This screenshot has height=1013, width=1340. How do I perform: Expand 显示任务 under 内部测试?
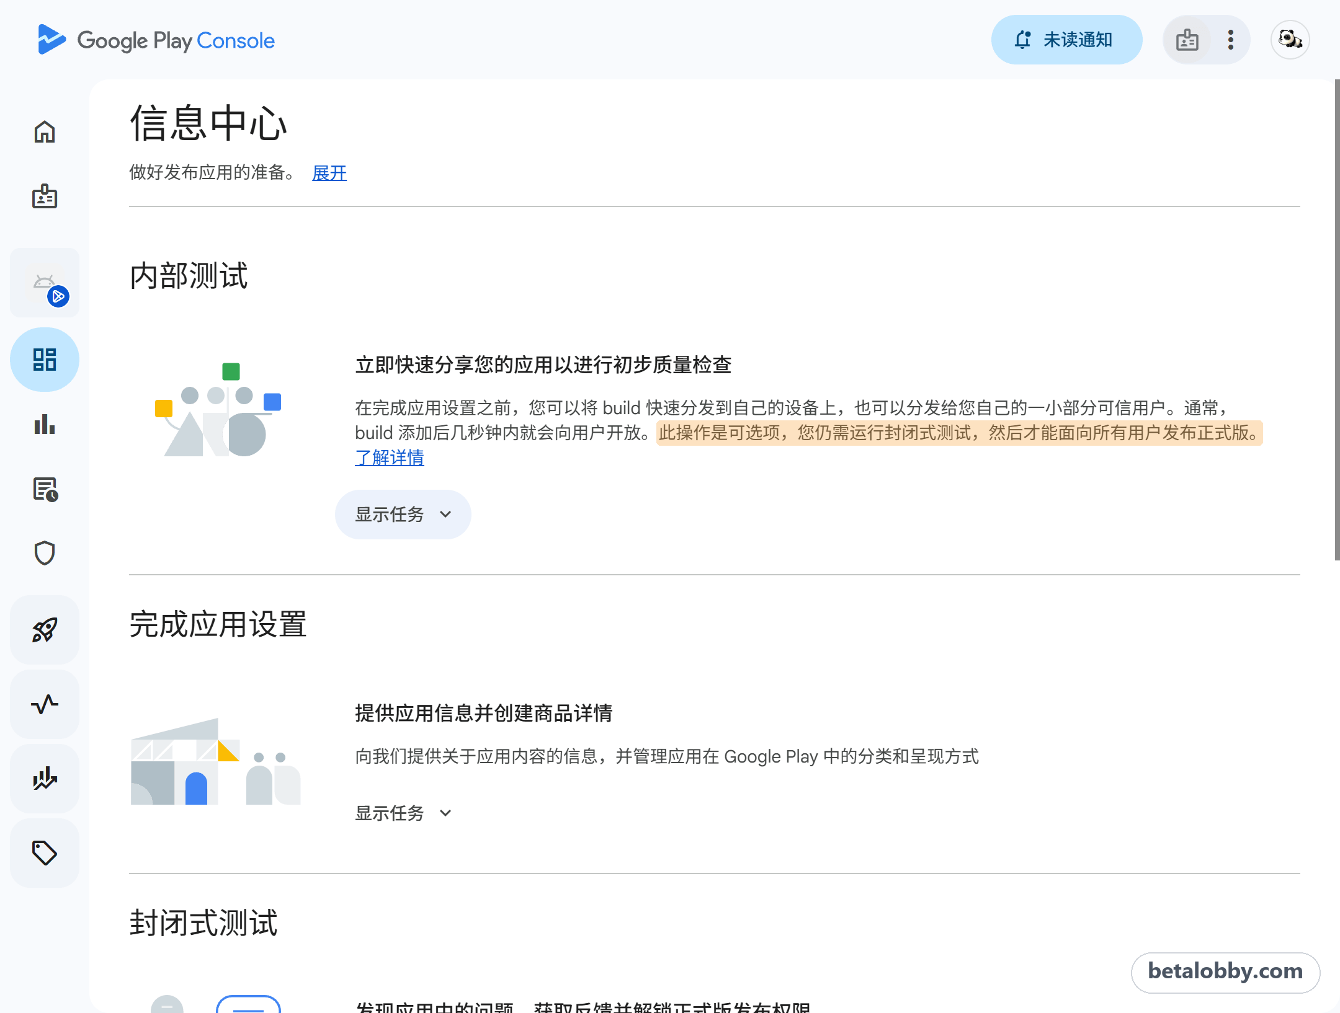(x=403, y=515)
